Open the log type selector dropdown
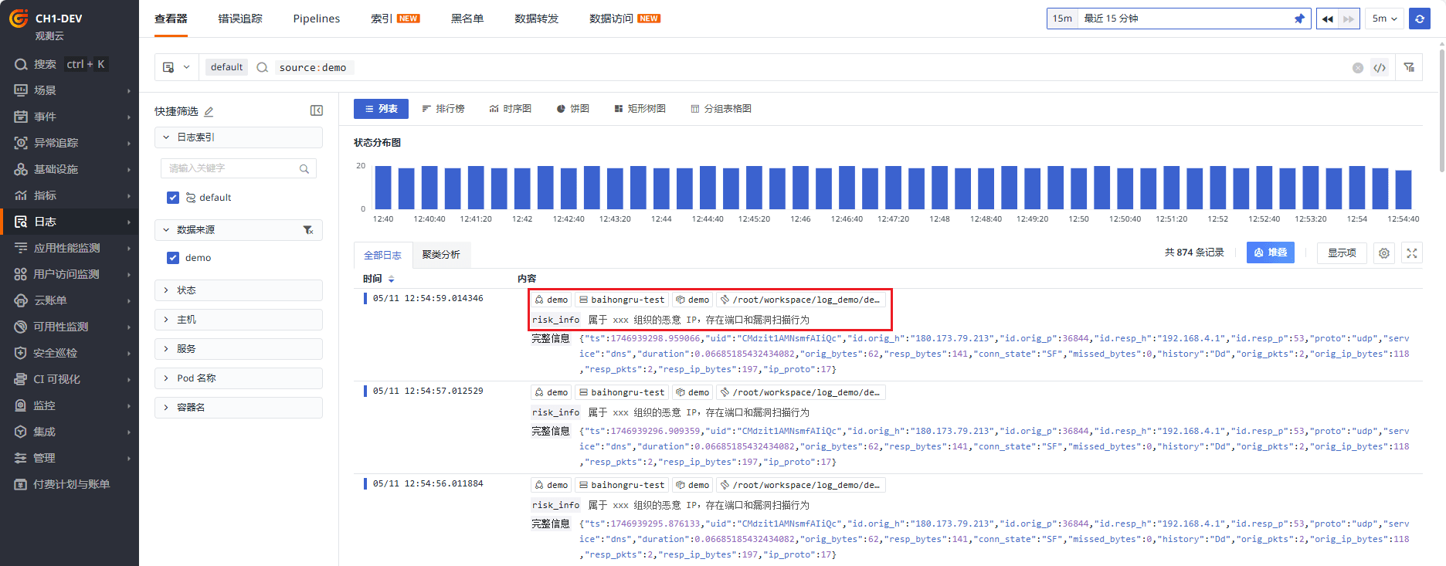 pos(176,67)
